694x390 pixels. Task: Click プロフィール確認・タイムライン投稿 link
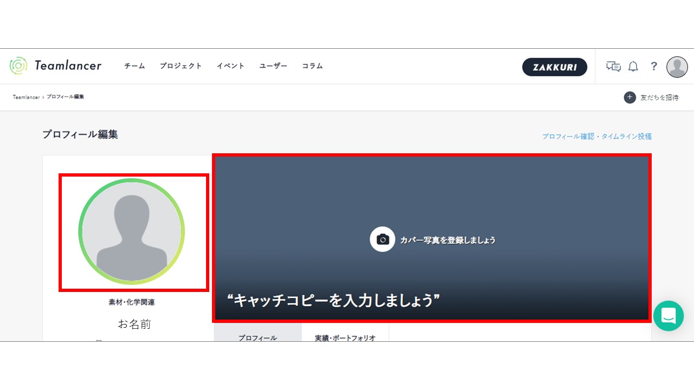click(x=596, y=136)
